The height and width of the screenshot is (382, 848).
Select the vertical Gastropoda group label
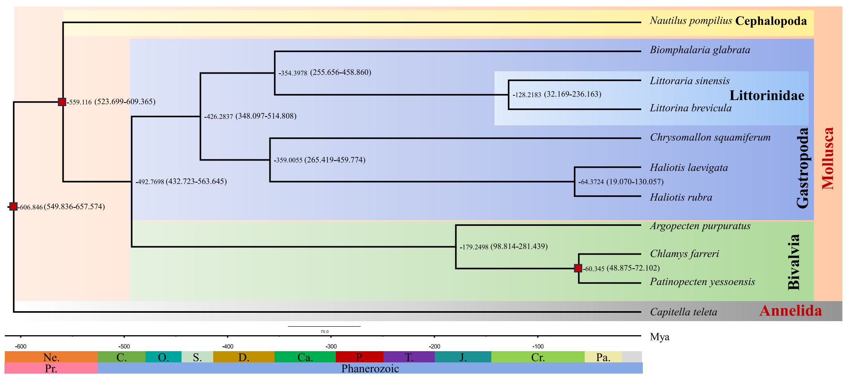[x=802, y=168]
